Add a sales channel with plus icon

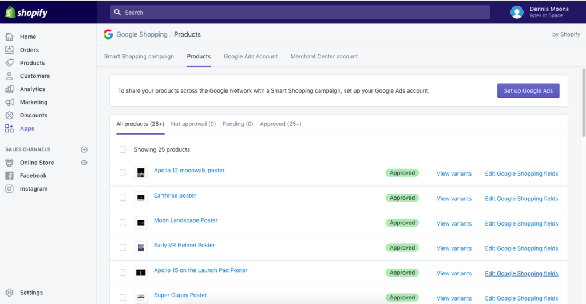pyautogui.click(x=84, y=149)
